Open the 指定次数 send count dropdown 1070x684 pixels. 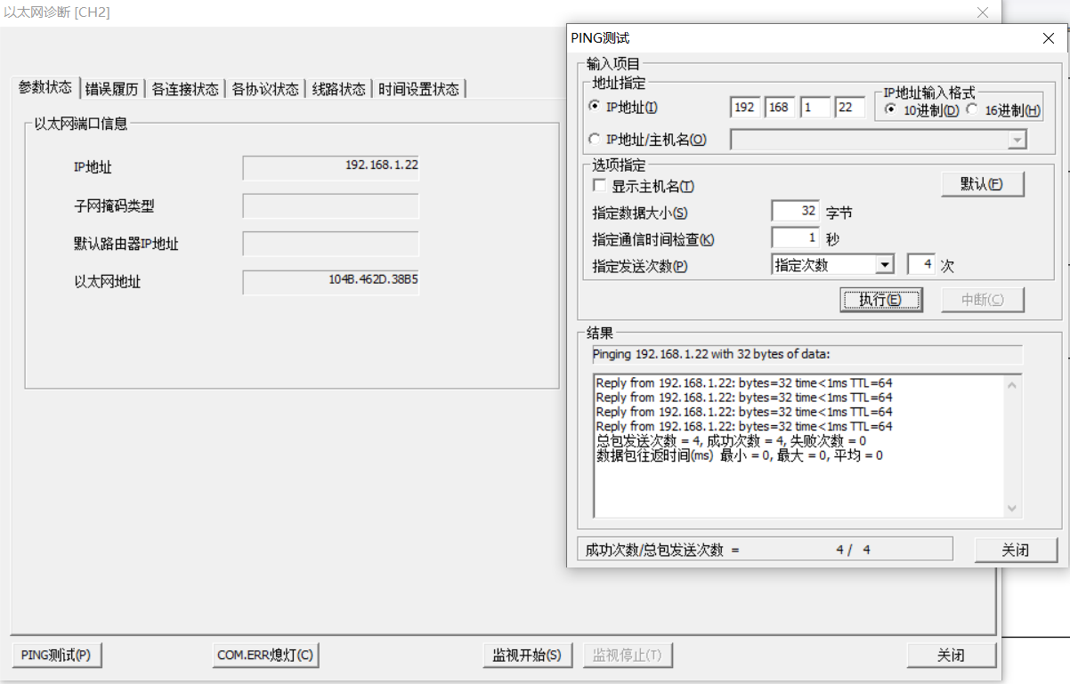click(883, 265)
